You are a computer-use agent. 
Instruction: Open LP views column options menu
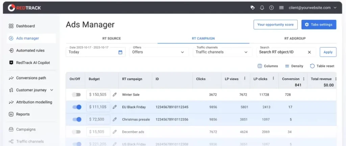(245, 78)
